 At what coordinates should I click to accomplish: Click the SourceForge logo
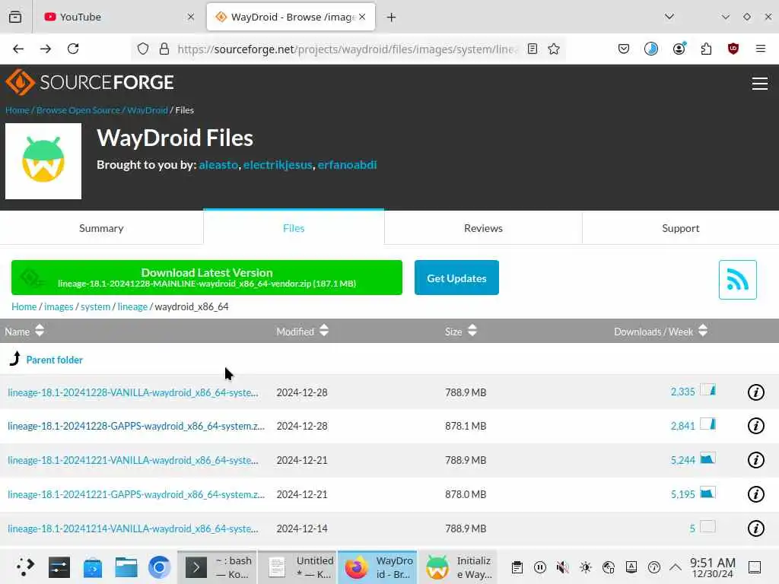(x=90, y=82)
